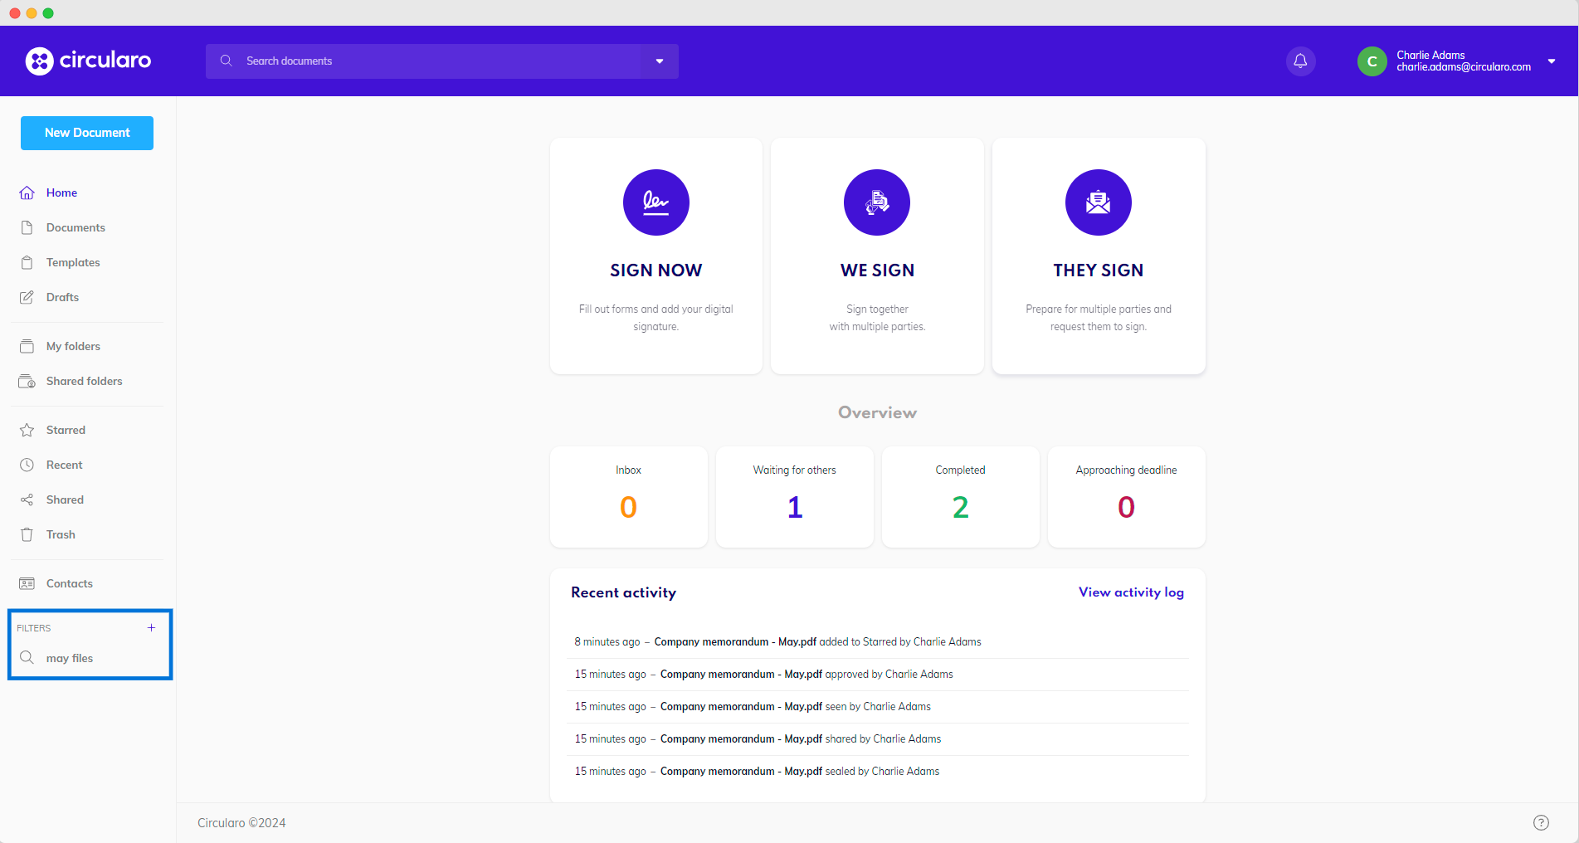Click the Sign Now signature icon
The image size is (1579, 843).
655,202
